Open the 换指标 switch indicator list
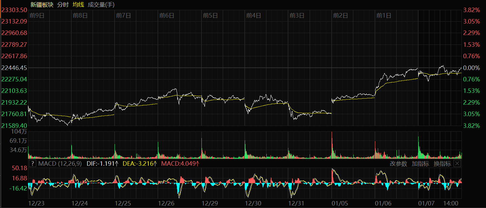Viewport: 486px width, 208px height. pyautogui.click(x=442, y=164)
